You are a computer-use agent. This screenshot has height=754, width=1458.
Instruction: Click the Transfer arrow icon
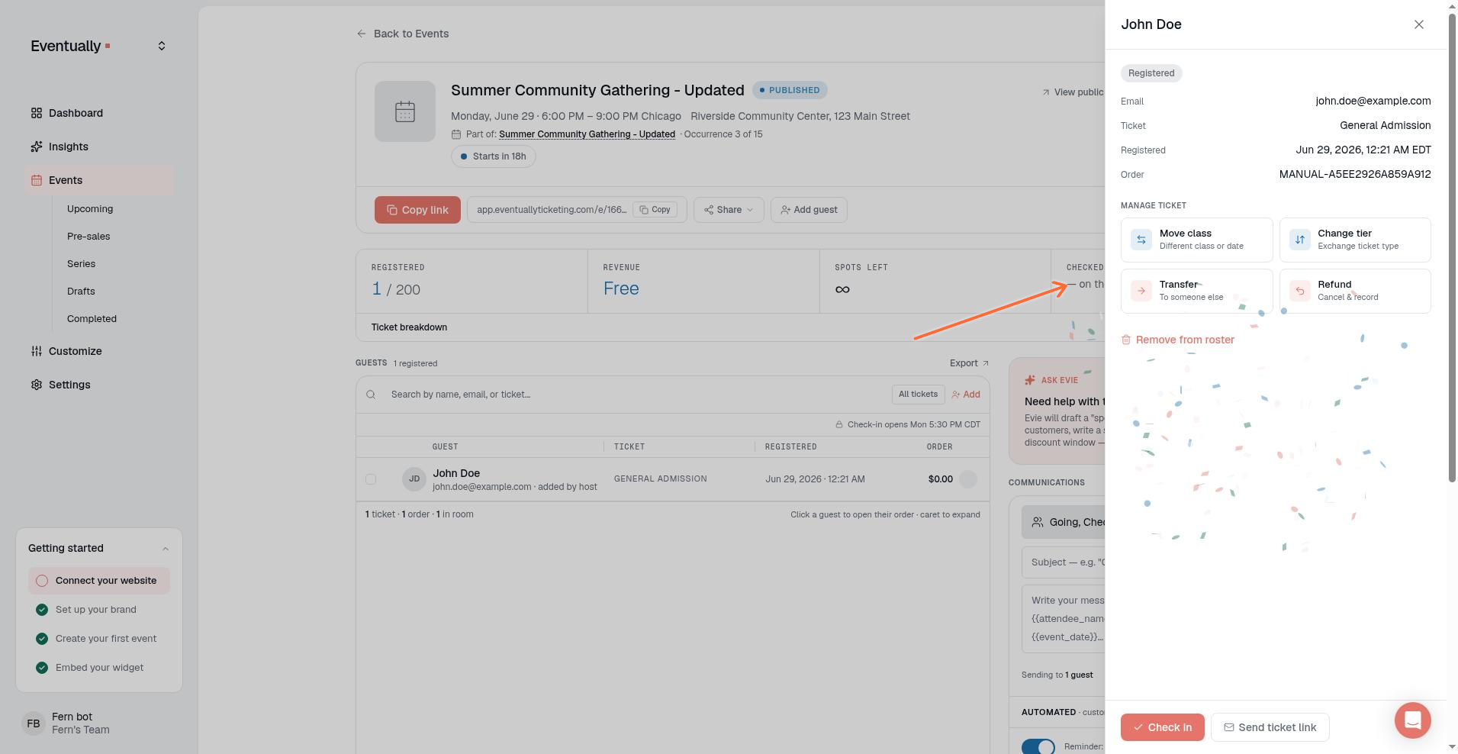click(x=1141, y=291)
